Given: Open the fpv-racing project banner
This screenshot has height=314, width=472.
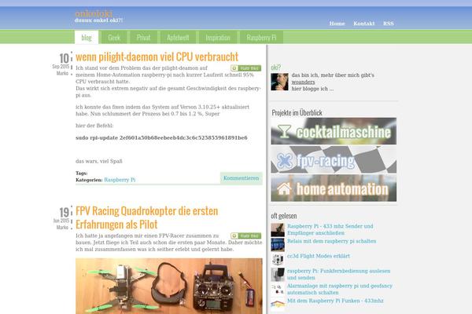Looking at the screenshot, I should coord(334,159).
